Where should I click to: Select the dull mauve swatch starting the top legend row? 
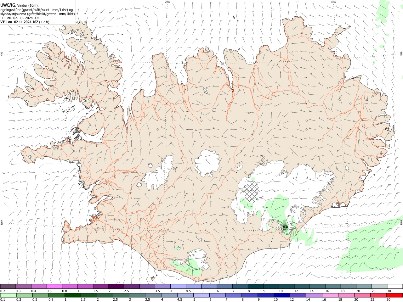point(8,286)
